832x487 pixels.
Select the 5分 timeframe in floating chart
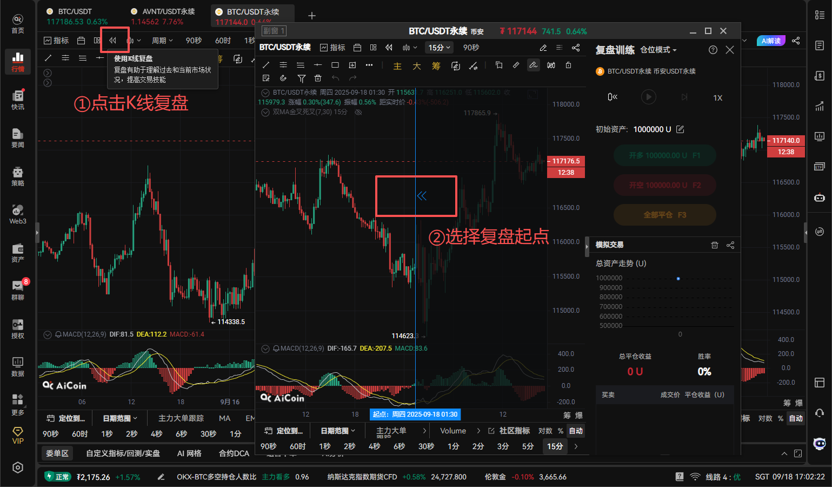528,446
